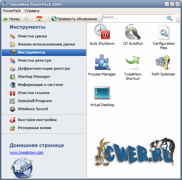Screen dimensions: 182x180
Task: Open the PowerPack menu
Action: tap(12, 11)
